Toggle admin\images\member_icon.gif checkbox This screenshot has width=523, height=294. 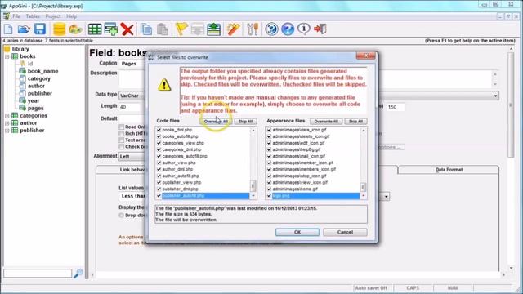pos(269,163)
